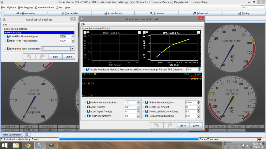
Task: Open help for Accel Taper Time(s)
Action: point(88,111)
